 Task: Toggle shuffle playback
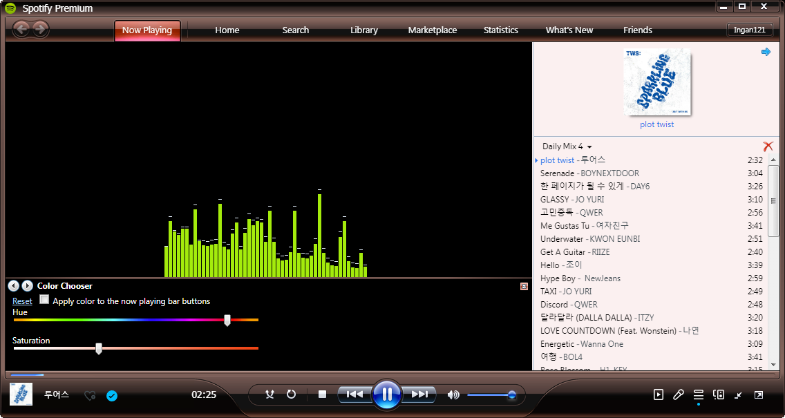point(269,395)
